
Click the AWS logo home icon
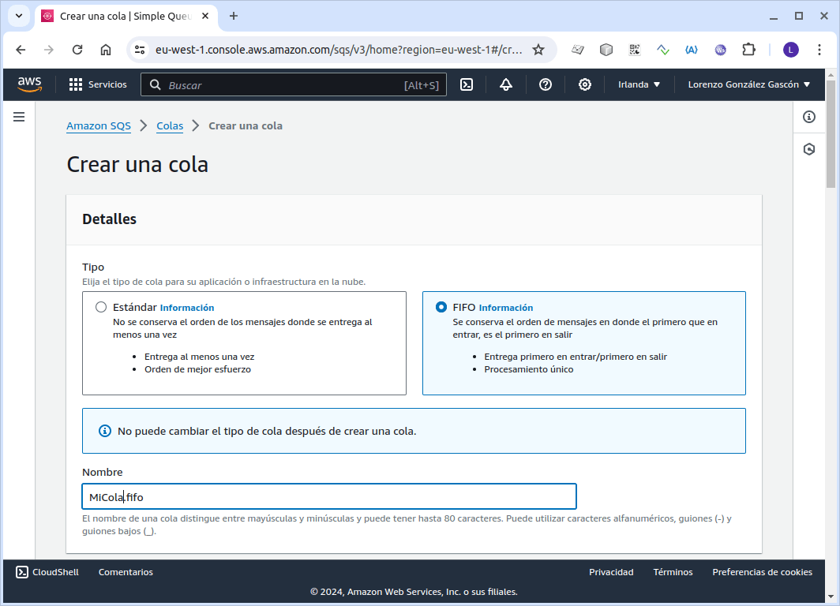[29, 84]
